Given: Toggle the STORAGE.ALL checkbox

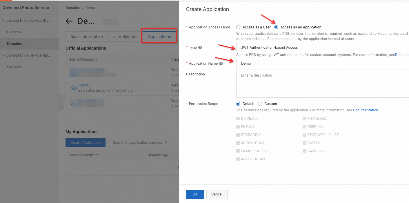Looking at the screenshot, I should (x=238, y=135).
